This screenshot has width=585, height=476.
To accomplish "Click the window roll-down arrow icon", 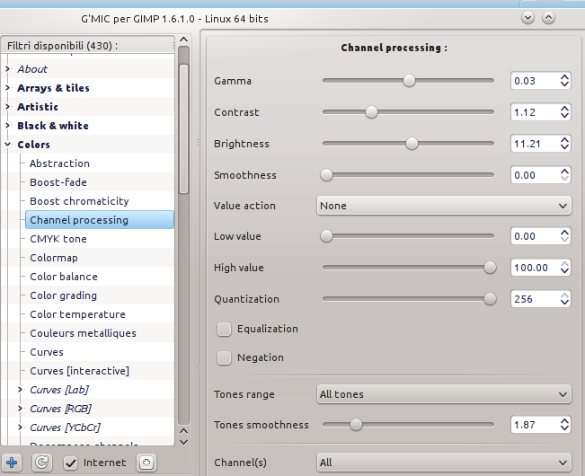I will tap(527, 18).
